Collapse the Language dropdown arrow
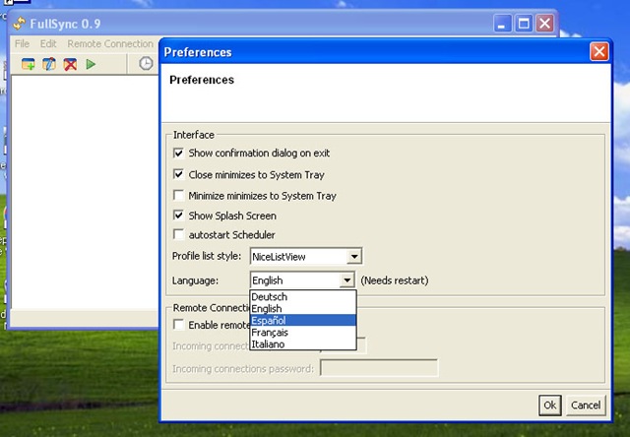The width and height of the screenshot is (630, 437). 346,280
